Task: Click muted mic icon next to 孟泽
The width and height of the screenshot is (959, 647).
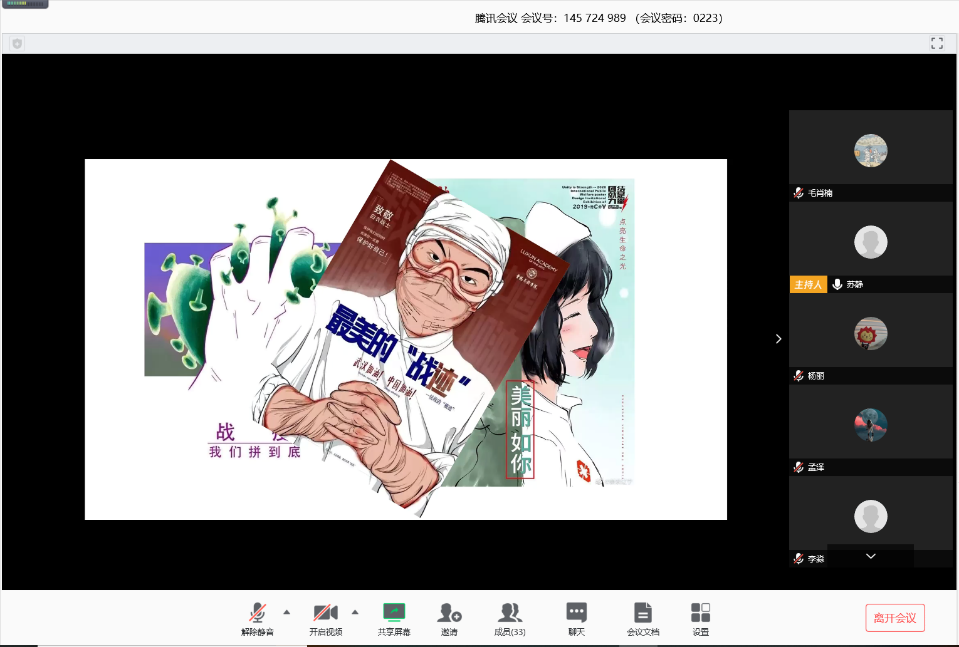Action: (799, 467)
